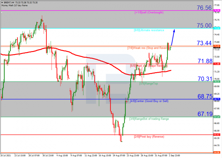The width and height of the screenshot is (222, 158).
Task: Click the 19 Aug 07:00 time label
Action: click(x=119, y=156)
